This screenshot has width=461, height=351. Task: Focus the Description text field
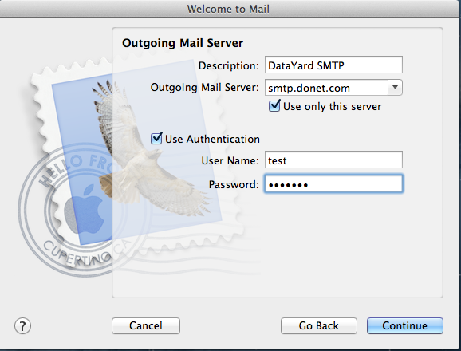(333, 65)
